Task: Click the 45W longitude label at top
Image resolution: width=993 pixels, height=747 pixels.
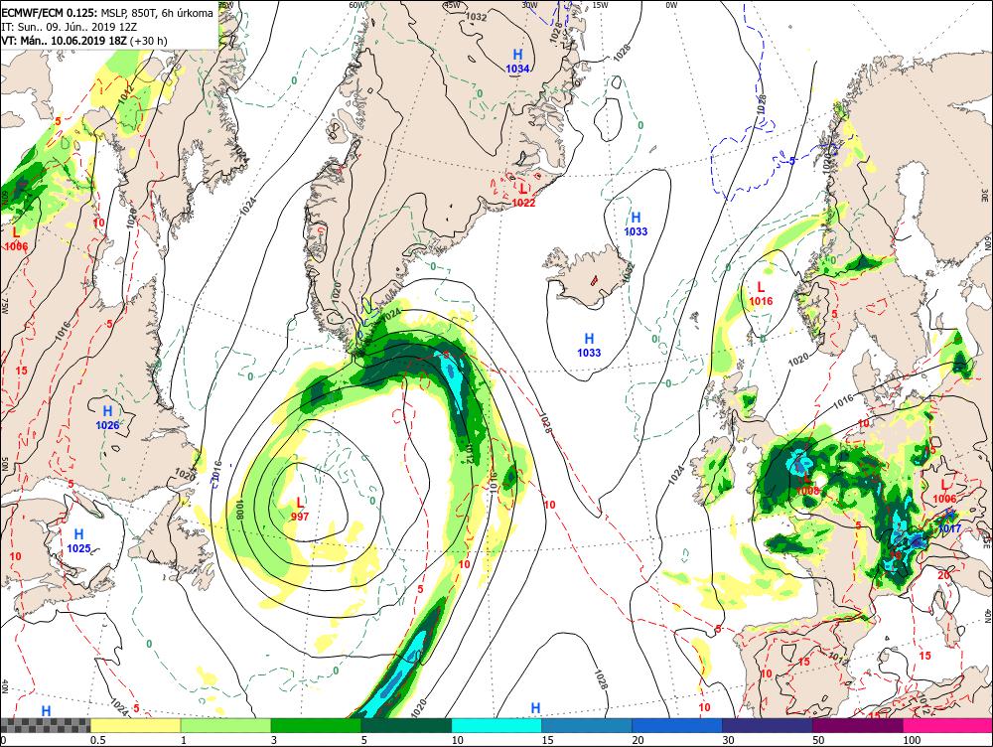Action: pyautogui.click(x=452, y=5)
